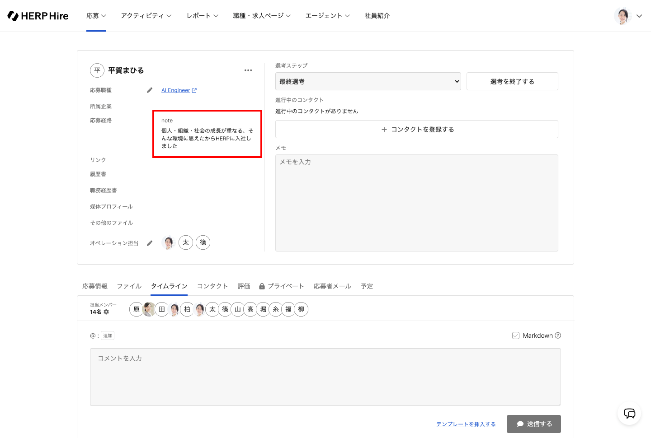
Task: Select the 山 member avatar
Action: tap(238, 309)
